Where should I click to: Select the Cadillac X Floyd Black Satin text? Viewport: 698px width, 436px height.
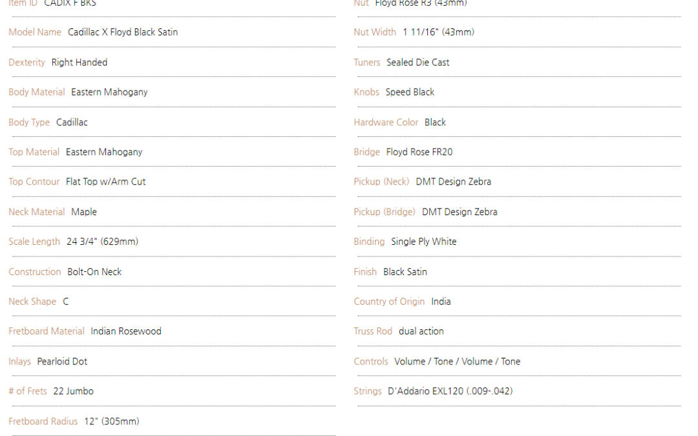pyautogui.click(x=123, y=32)
